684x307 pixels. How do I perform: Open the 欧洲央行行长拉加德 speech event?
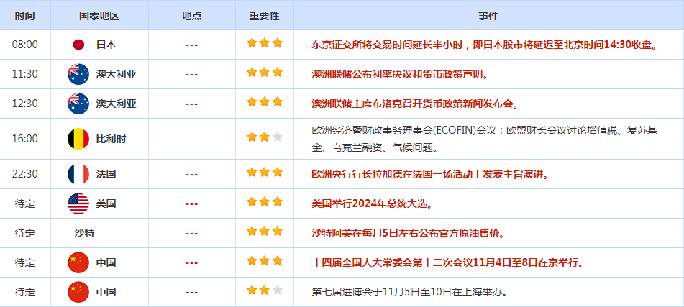tap(429, 174)
